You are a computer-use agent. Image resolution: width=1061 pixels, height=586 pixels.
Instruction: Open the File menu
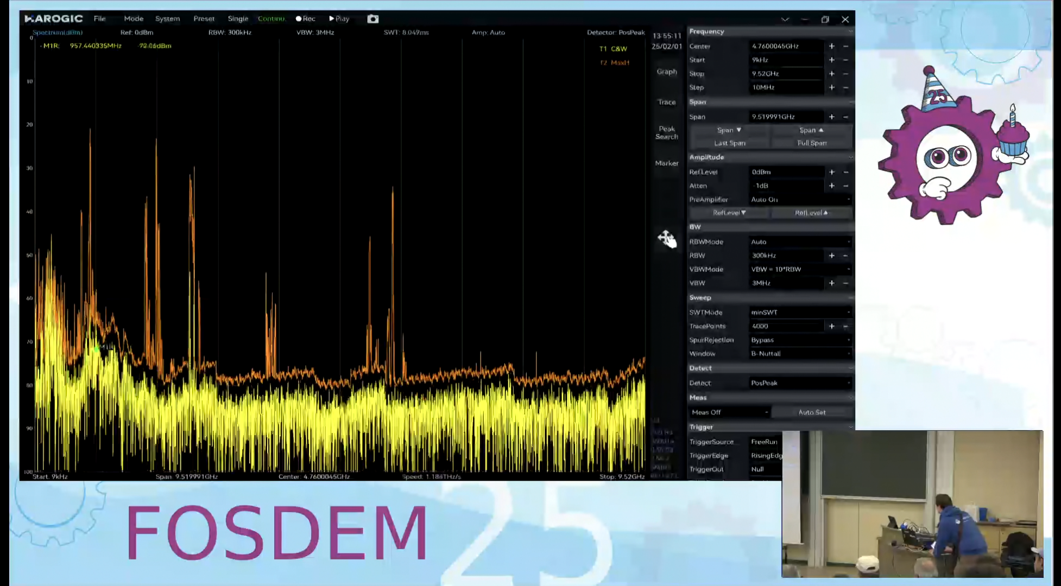(99, 18)
